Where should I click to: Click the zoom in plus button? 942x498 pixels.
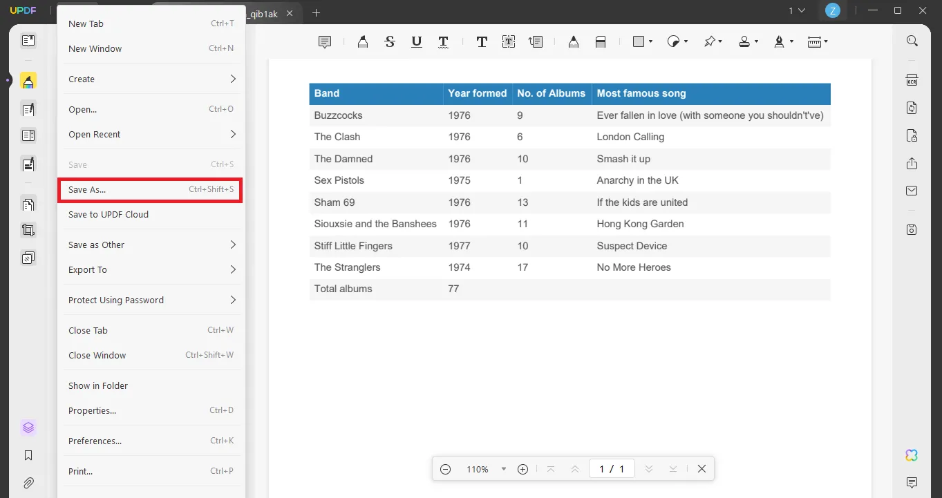click(x=523, y=469)
